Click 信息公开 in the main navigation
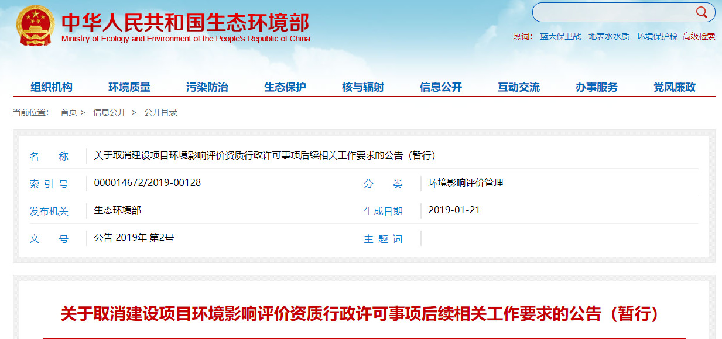722x339 pixels. [441, 87]
